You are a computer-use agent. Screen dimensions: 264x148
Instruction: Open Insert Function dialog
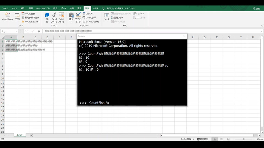pos(39,31)
